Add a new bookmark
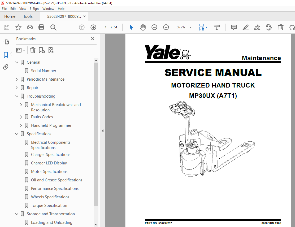 pos(42,50)
